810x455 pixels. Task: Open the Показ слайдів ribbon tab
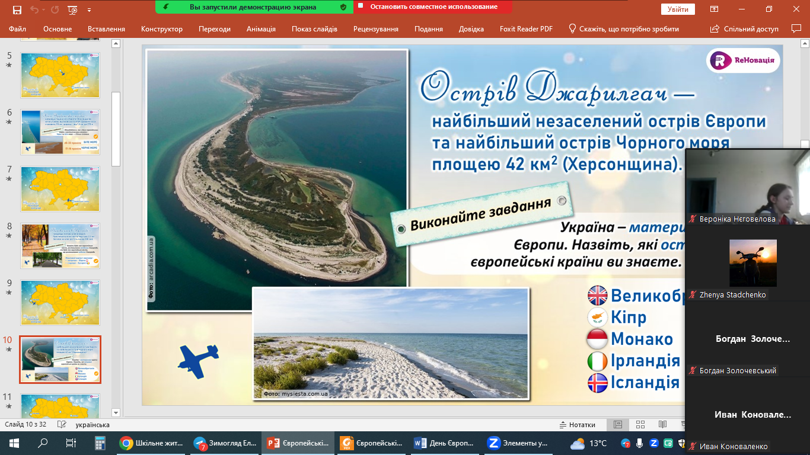click(314, 28)
